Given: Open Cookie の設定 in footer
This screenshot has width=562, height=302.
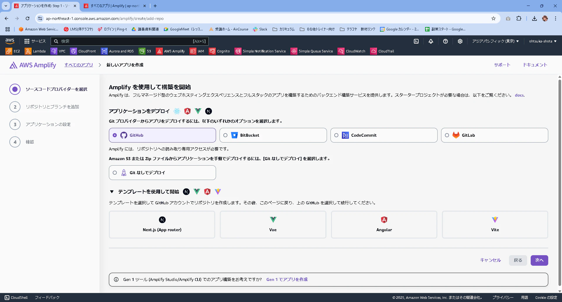Looking at the screenshot, I should [546, 298].
